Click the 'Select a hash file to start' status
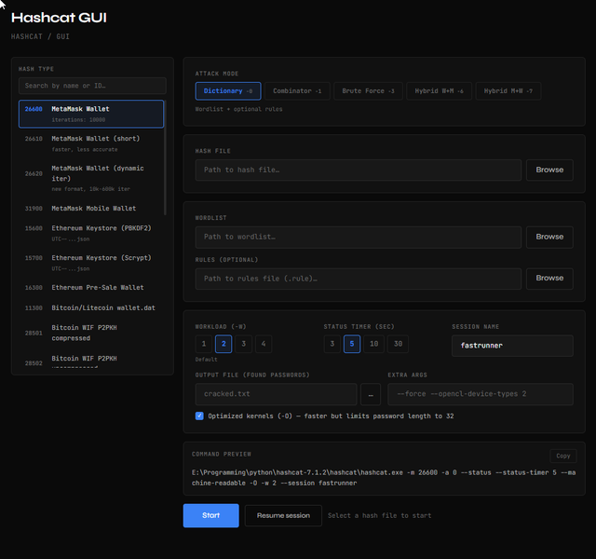Viewport: 596px width, 559px height. [x=379, y=515]
